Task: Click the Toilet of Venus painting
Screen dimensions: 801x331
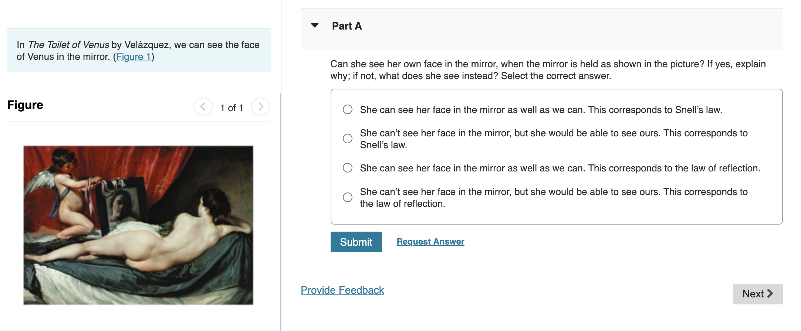Action: coord(138,225)
